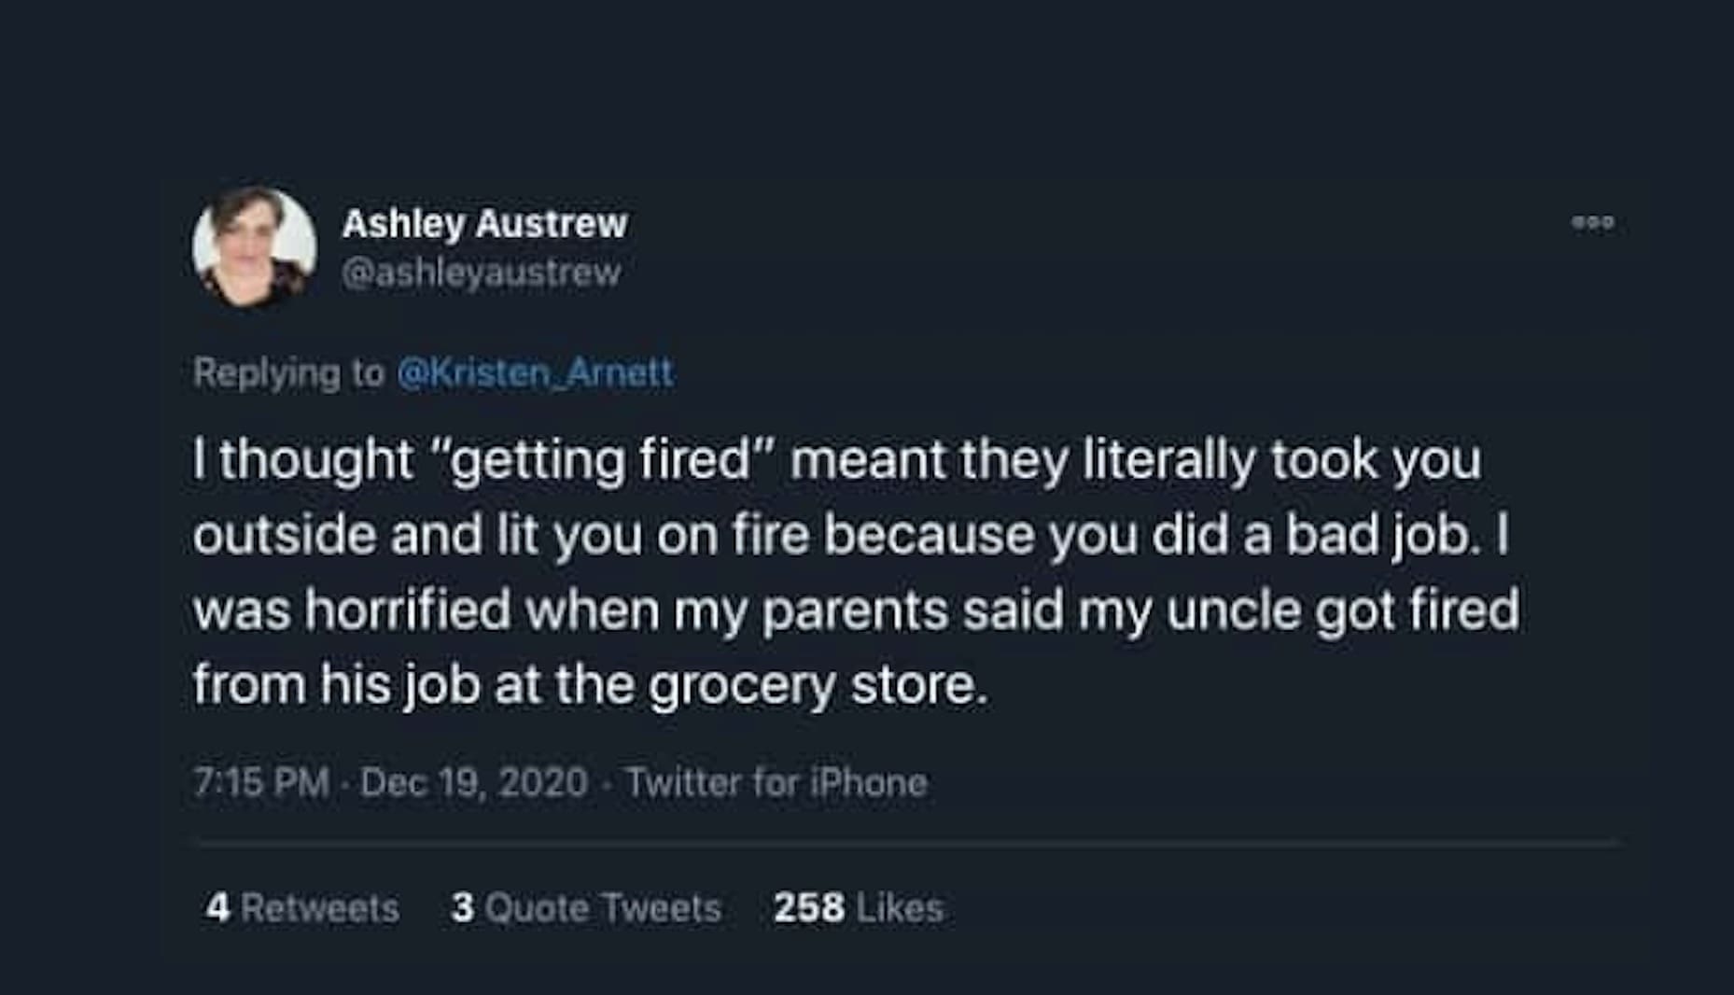This screenshot has width=1734, height=995.
Task: Click the @ashleyaustrew handle
Action: [481, 273]
